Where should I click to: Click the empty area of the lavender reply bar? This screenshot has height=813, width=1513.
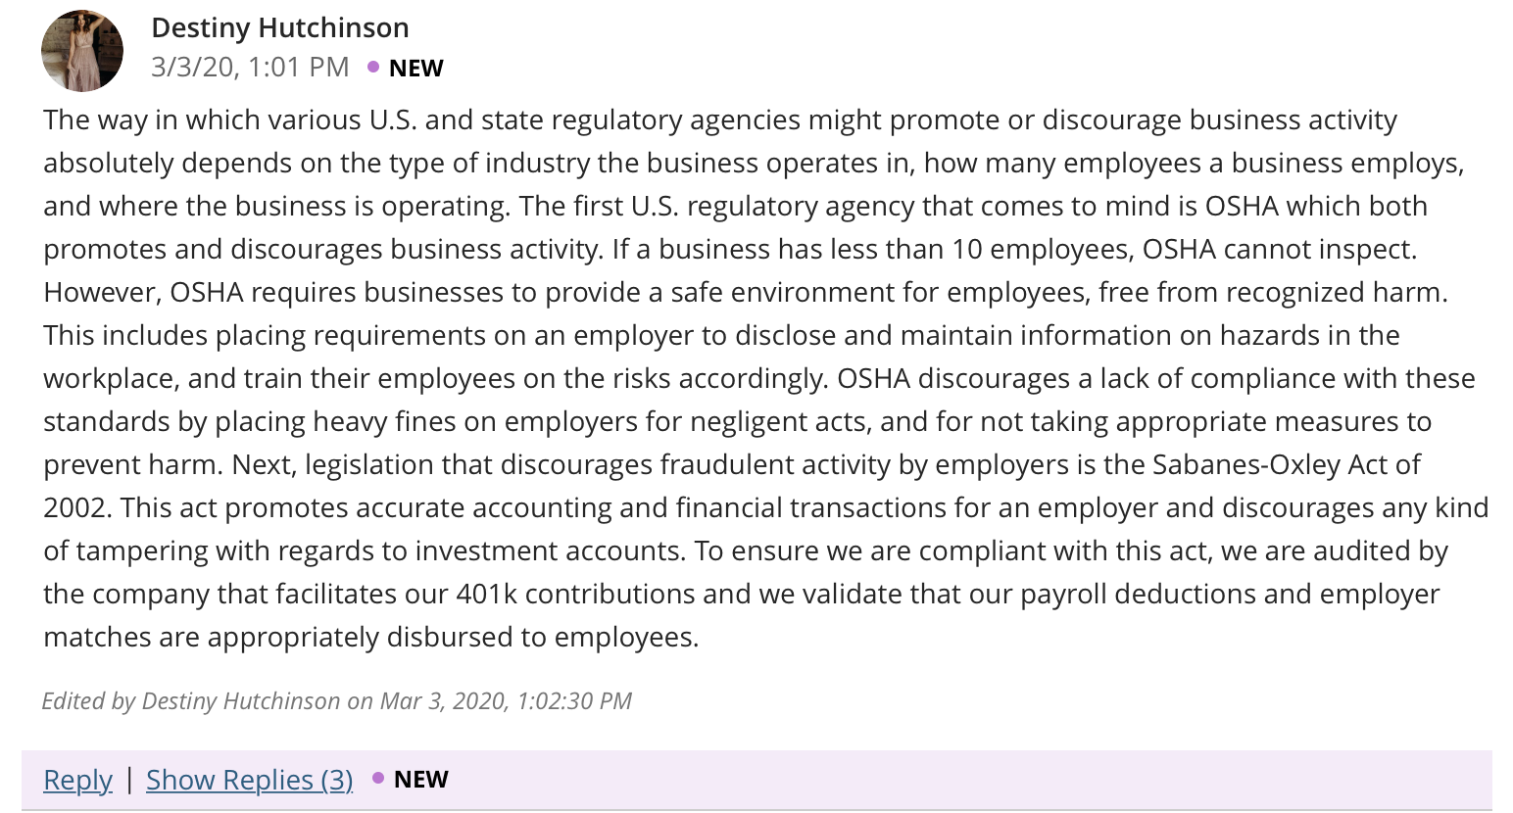(x=970, y=780)
